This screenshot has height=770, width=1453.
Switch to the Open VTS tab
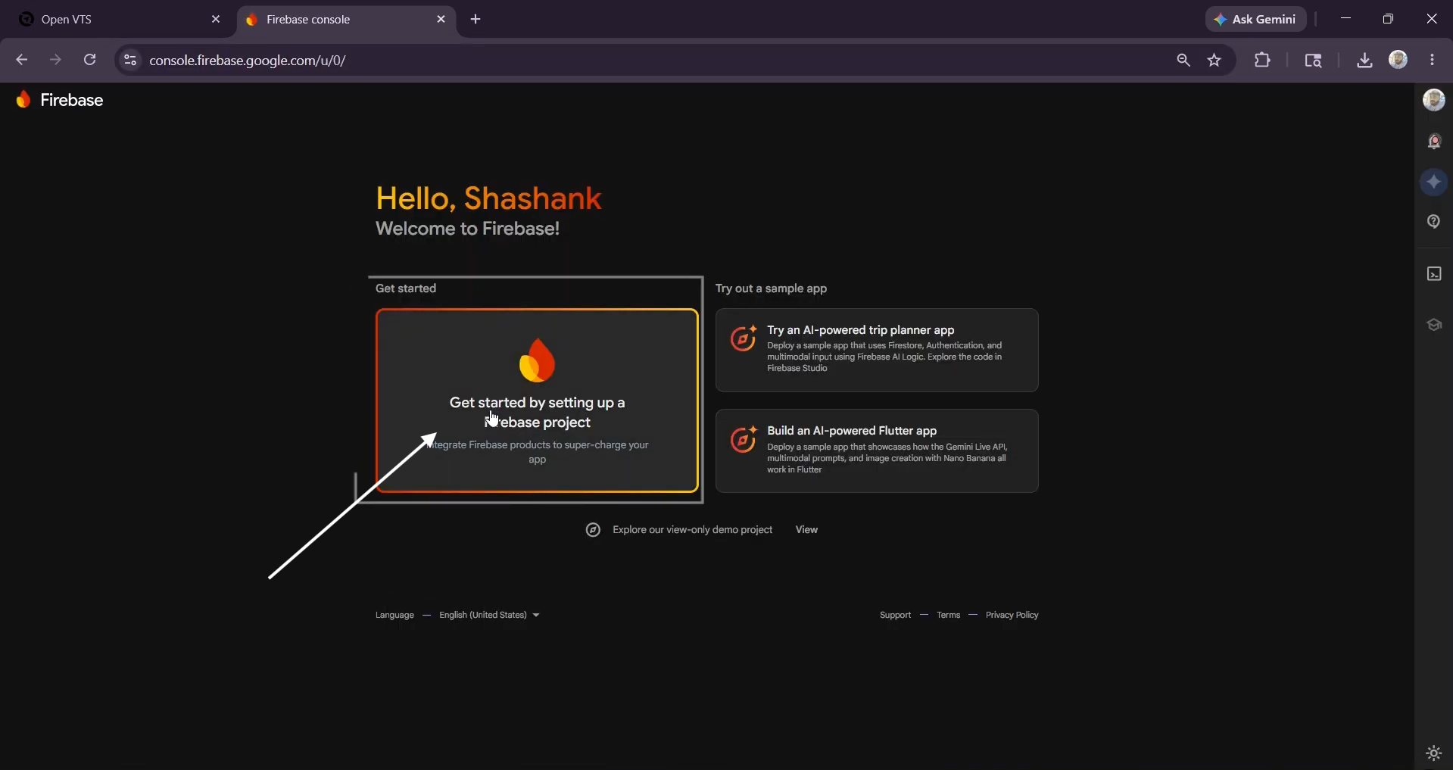pos(119,20)
